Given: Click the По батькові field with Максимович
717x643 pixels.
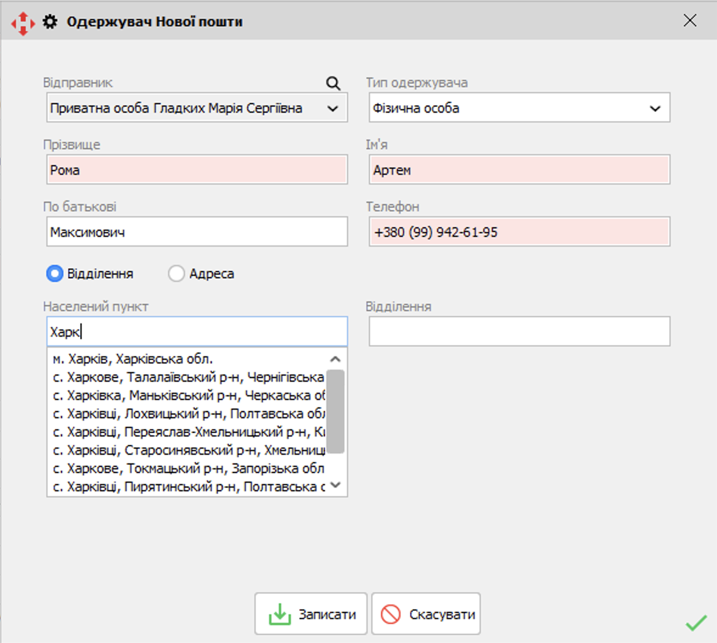Looking at the screenshot, I should 197,232.
